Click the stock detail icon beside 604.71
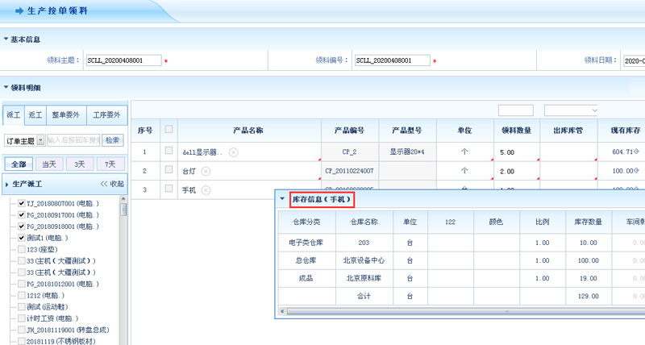 (637, 152)
